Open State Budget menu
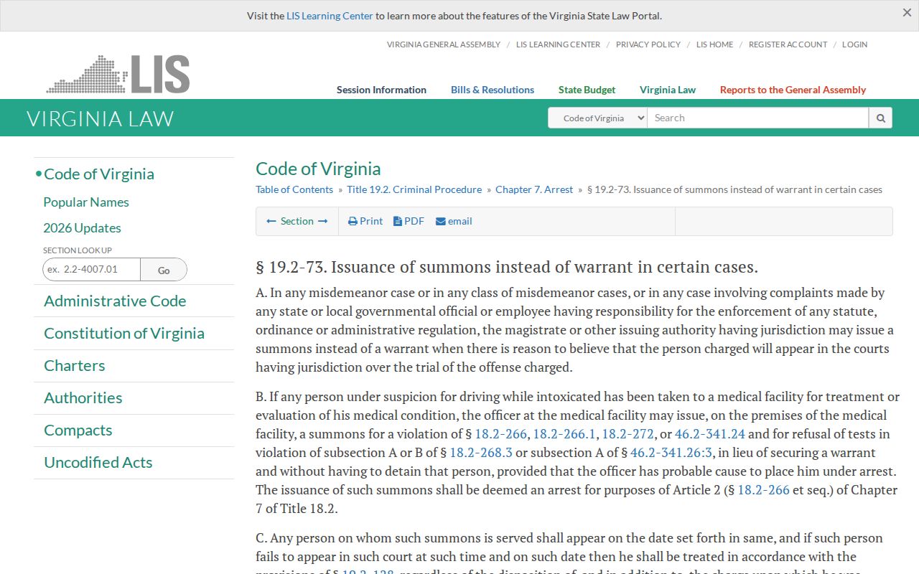Image resolution: width=919 pixels, height=574 pixels. (x=587, y=90)
